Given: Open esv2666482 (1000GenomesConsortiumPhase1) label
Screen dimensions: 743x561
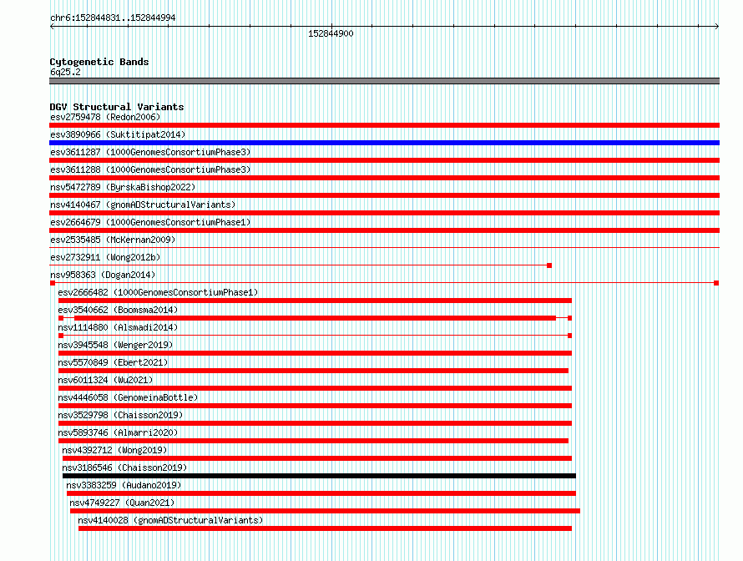Looking at the screenshot, I should point(158,292).
